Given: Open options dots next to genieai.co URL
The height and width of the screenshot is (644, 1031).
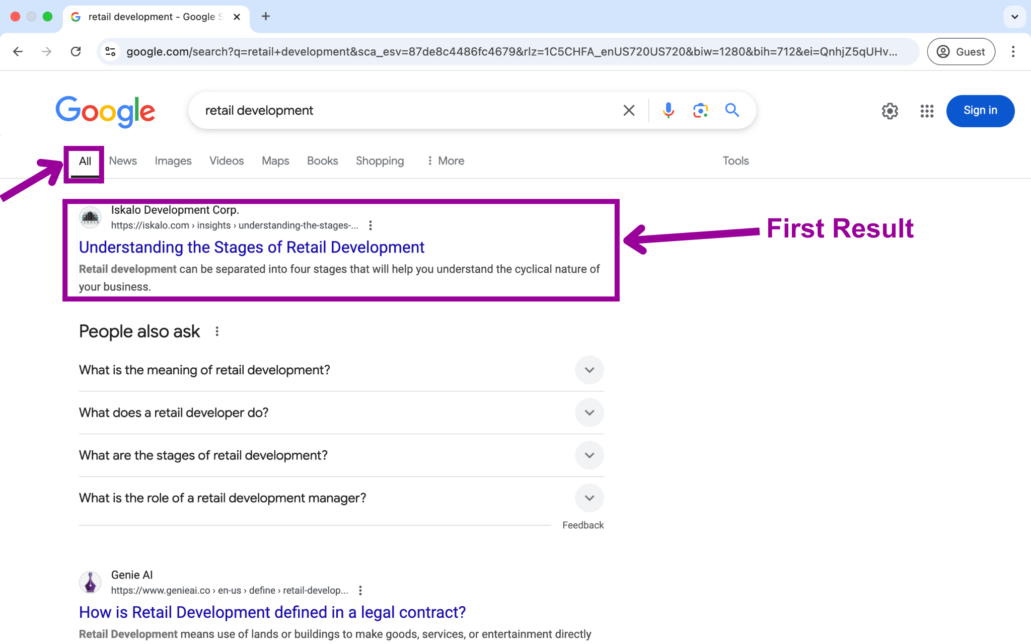Looking at the screenshot, I should tap(360, 590).
